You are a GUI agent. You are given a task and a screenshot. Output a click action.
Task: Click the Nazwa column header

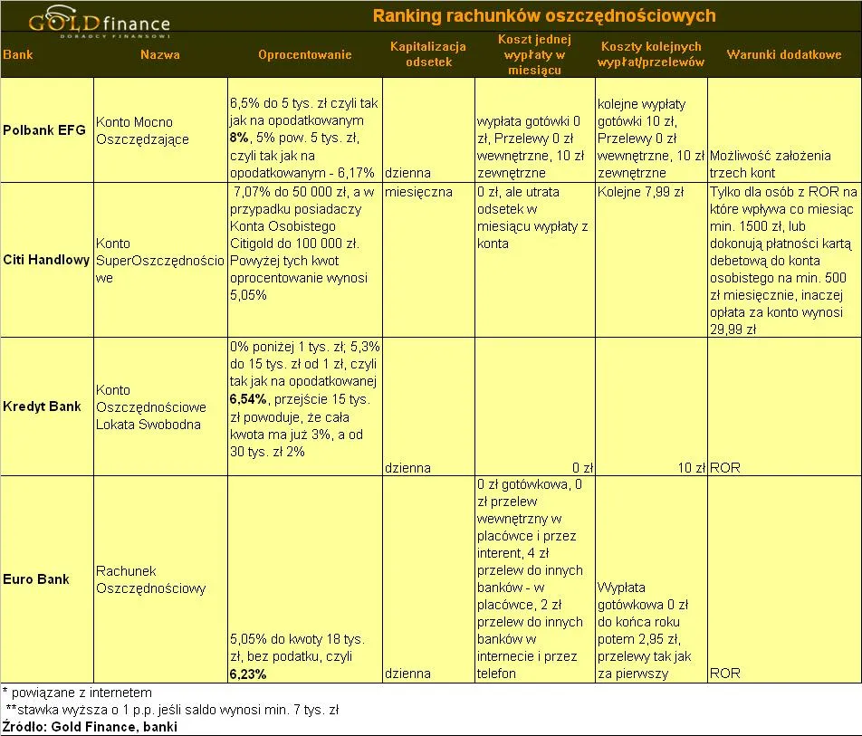tap(159, 54)
